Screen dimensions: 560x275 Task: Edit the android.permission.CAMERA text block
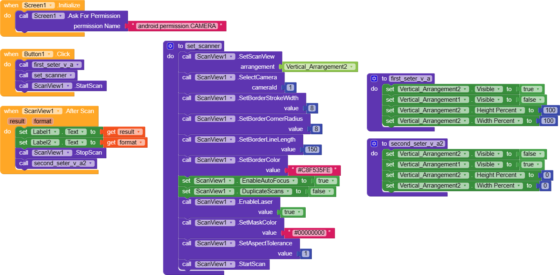coord(177,26)
